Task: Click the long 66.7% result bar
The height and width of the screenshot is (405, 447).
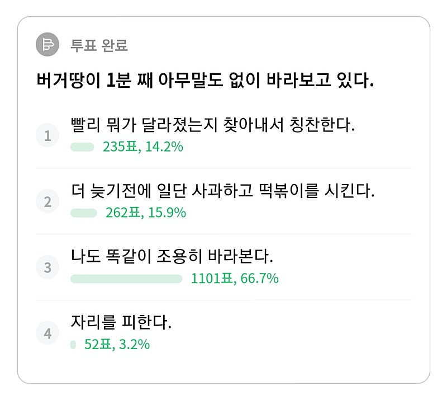Action: point(126,279)
